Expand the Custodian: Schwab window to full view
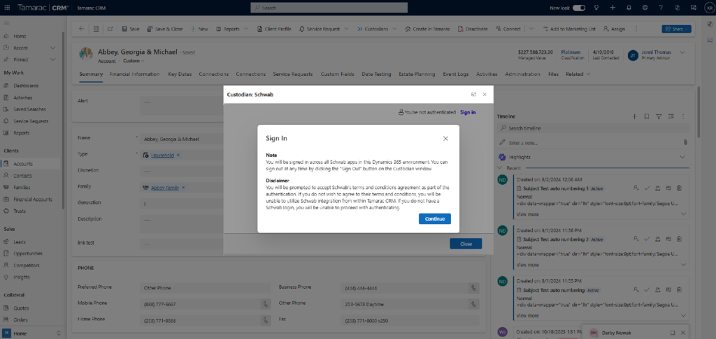The width and height of the screenshot is (716, 339). (473, 94)
